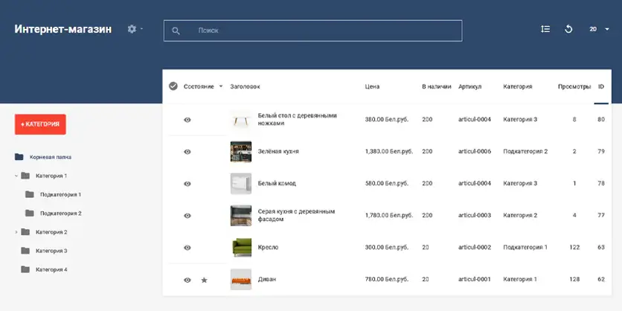Toggle visibility of Зелёная кухня product

(x=187, y=152)
